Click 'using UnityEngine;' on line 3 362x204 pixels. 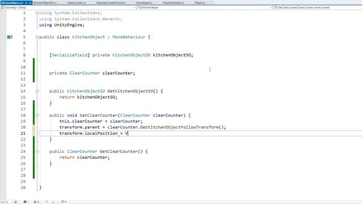click(62, 25)
